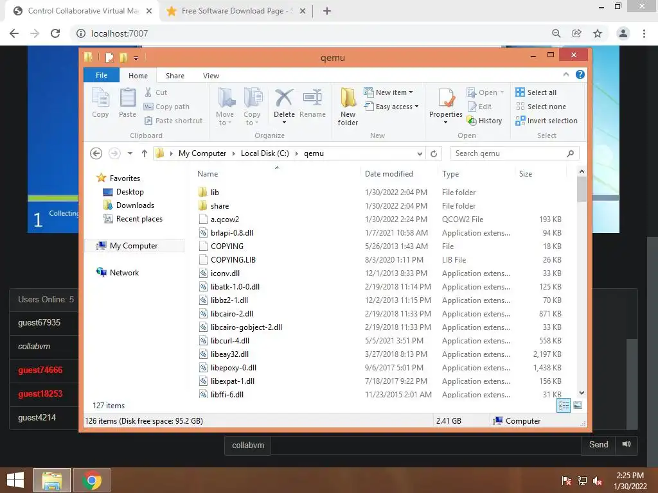Select Network in navigation pane
Image resolution: width=658 pixels, height=493 pixels.
point(124,272)
